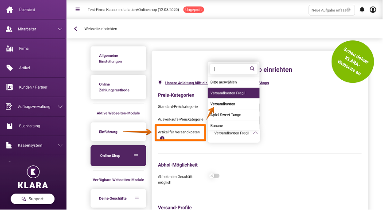Go back using the left arrow
The width and height of the screenshot is (383, 210).
pos(75,29)
